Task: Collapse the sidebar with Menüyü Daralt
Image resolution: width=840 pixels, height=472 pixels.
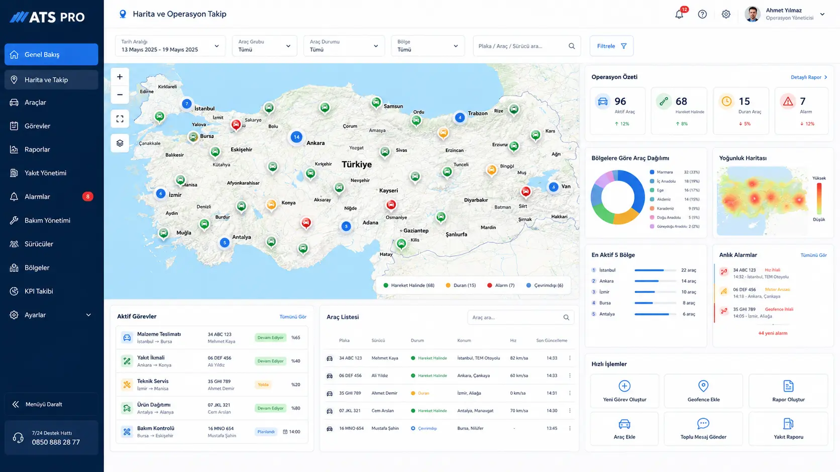Action: click(x=51, y=404)
